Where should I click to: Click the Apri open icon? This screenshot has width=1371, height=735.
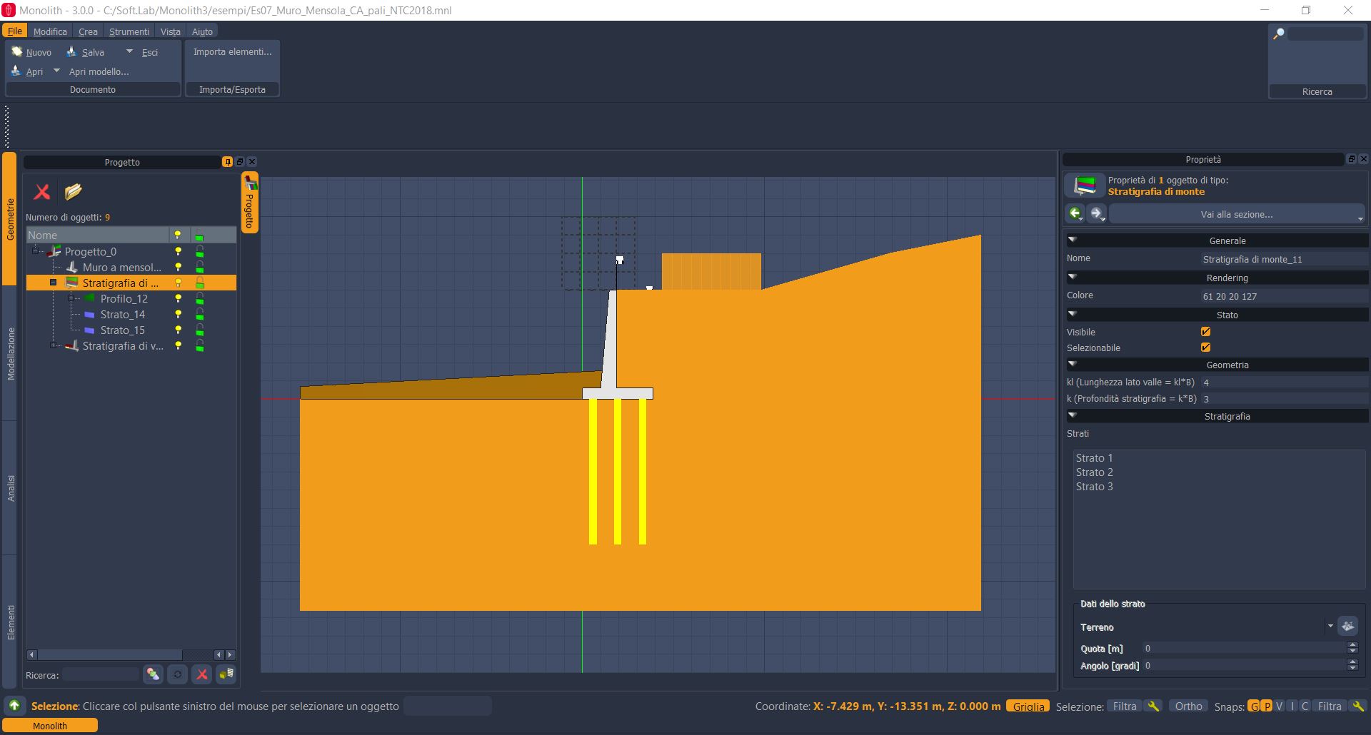(16, 71)
